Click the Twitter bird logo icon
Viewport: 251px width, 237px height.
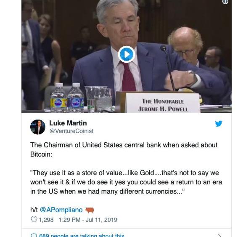click(x=219, y=123)
